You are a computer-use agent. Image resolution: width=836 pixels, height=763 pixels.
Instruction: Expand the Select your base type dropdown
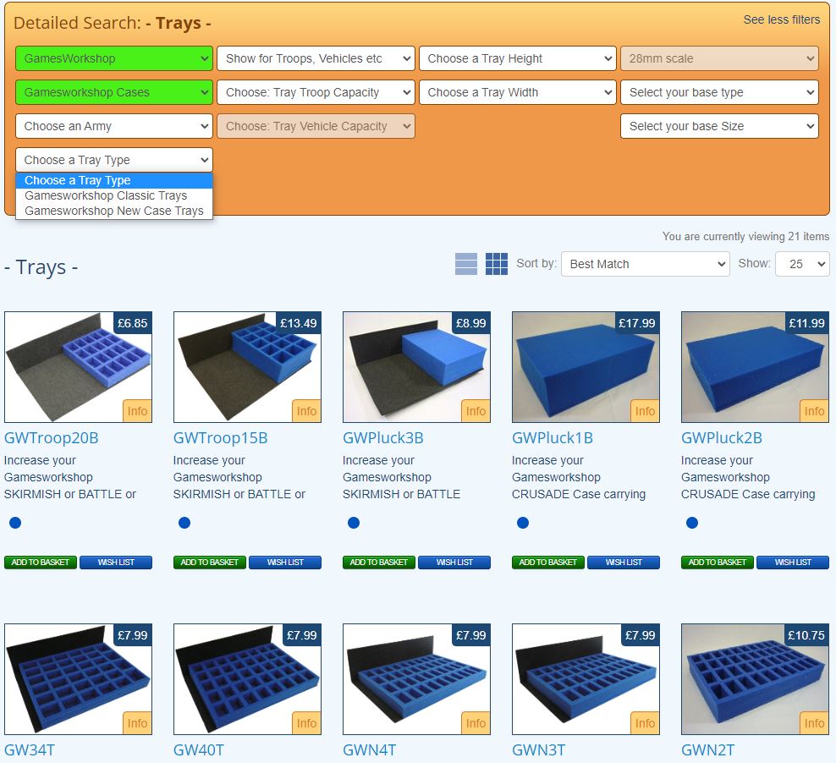[718, 92]
